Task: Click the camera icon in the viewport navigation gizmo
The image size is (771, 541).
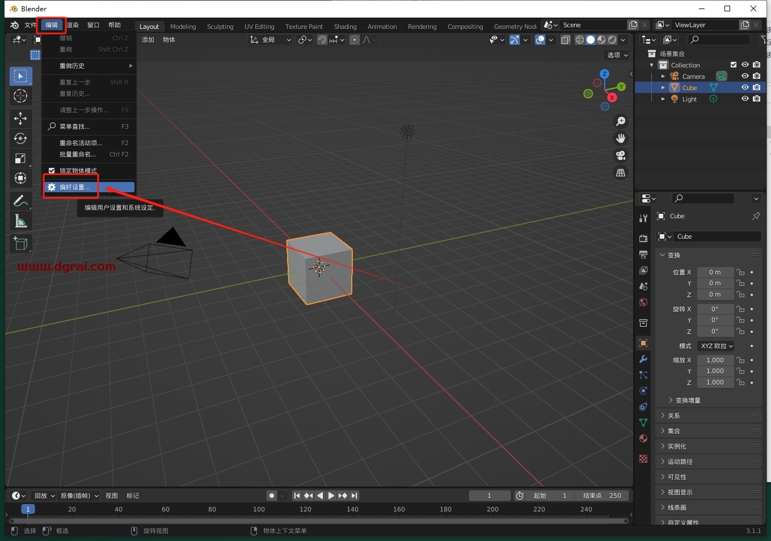Action: [x=621, y=156]
